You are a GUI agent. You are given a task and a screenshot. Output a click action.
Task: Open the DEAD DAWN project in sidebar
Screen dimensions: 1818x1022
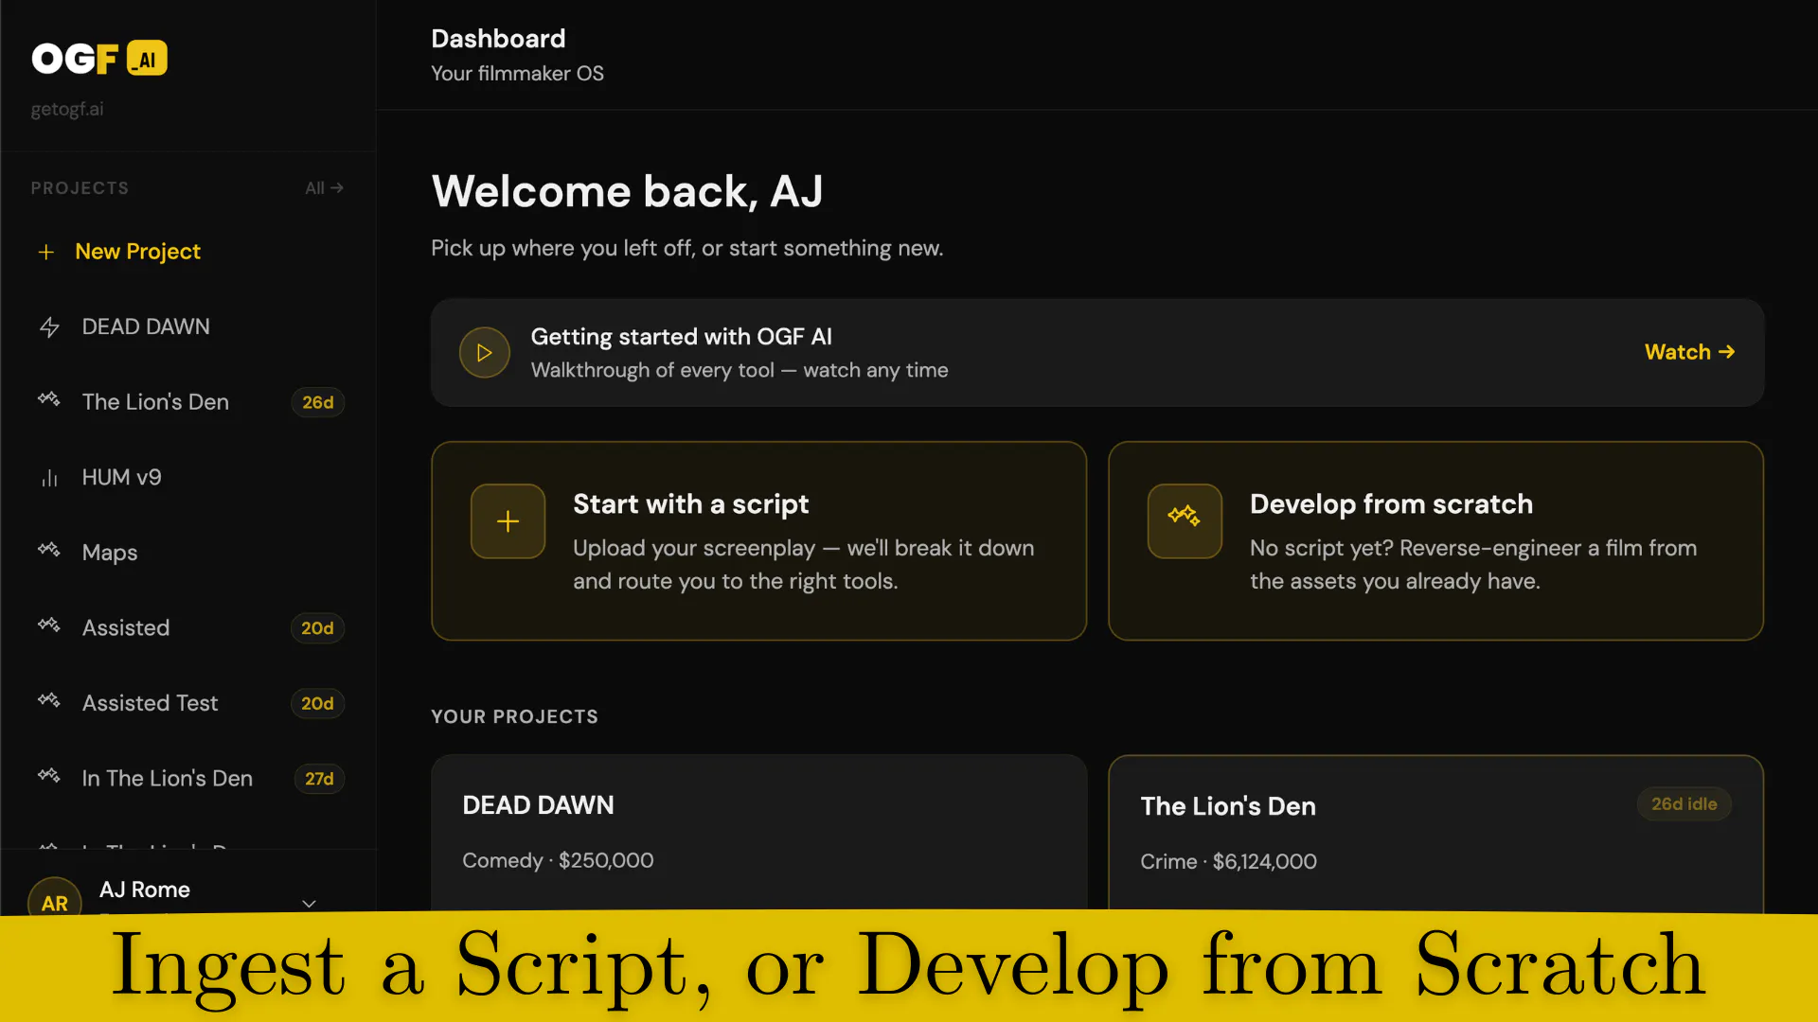tap(146, 326)
